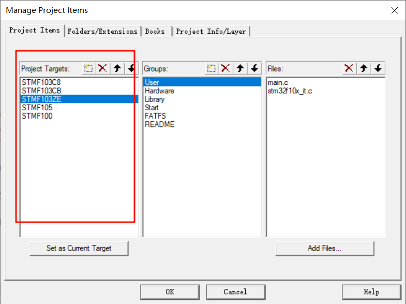The height and width of the screenshot is (304, 406).
Task: Confirm with the OK button
Action: coord(170,292)
